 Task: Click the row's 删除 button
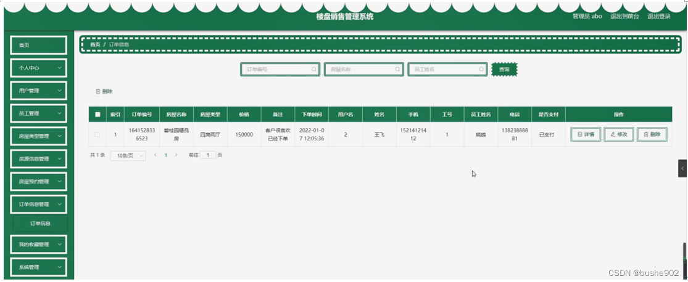652,134
